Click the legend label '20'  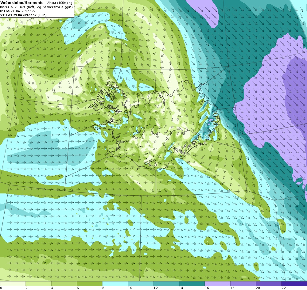click(x=258, y=288)
